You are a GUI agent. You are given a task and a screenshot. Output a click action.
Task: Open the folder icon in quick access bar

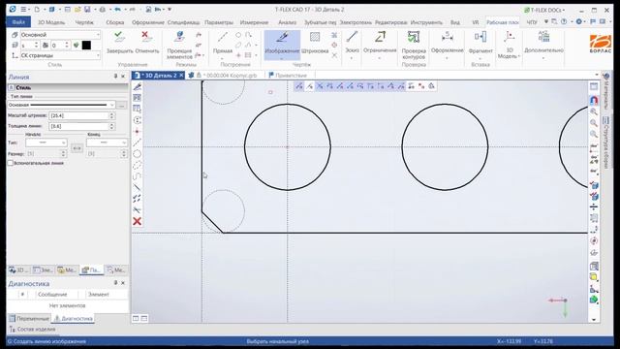[x=77, y=9]
